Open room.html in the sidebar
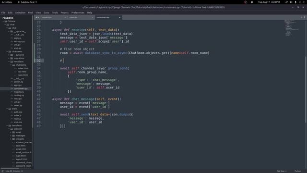This screenshot has height=173, width=307. pyautogui.click(x=23, y=75)
